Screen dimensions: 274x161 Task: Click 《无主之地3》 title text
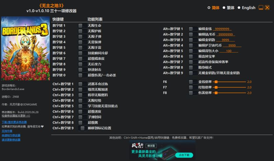coord(51,5)
